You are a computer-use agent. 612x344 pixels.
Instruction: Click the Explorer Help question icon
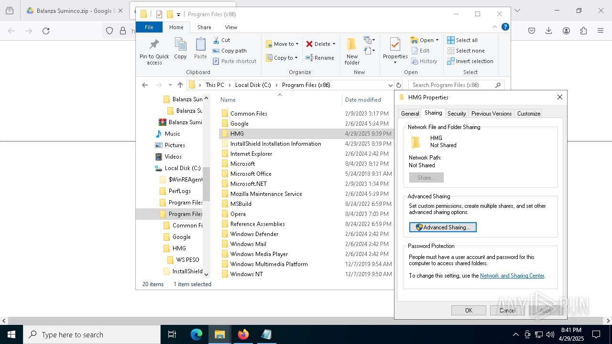point(505,27)
